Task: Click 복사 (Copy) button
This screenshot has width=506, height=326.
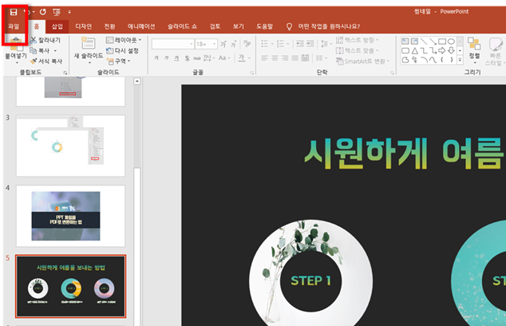Action: point(40,50)
